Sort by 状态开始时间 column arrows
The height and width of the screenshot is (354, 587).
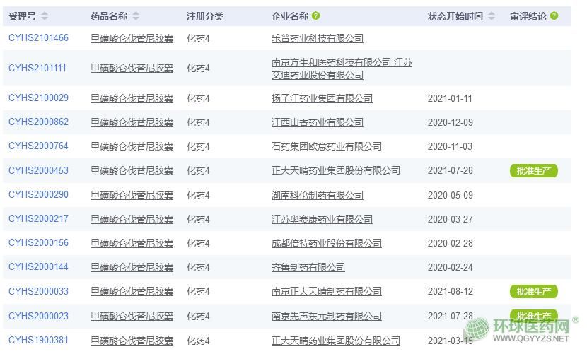point(492,16)
